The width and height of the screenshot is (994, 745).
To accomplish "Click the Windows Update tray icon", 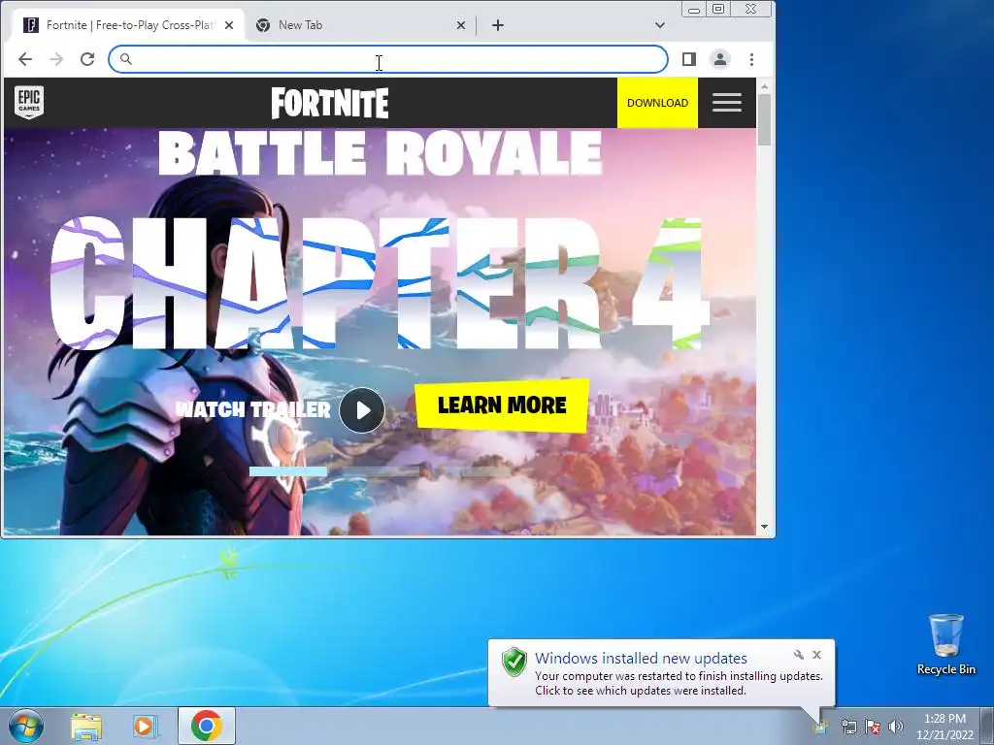I will click(821, 727).
